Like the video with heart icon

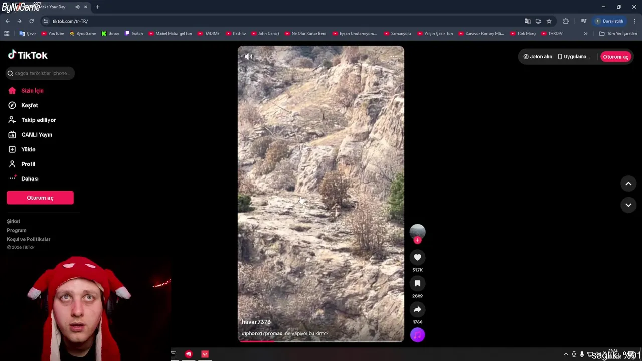coord(417,257)
